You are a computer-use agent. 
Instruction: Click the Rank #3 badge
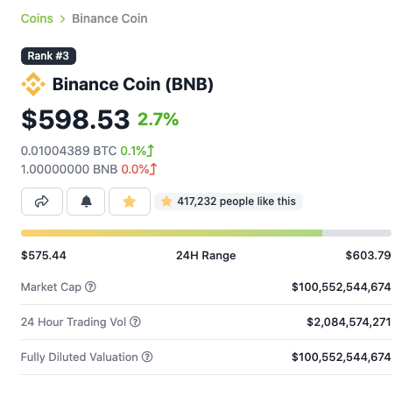(x=48, y=56)
